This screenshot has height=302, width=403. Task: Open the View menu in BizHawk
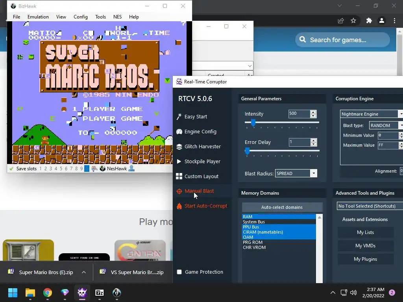pyautogui.click(x=61, y=17)
